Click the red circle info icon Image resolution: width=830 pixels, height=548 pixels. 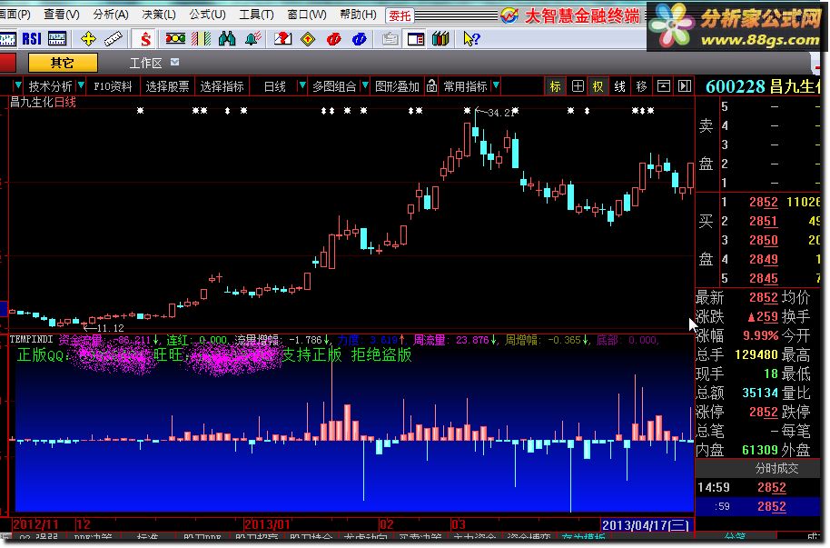(x=334, y=39)
